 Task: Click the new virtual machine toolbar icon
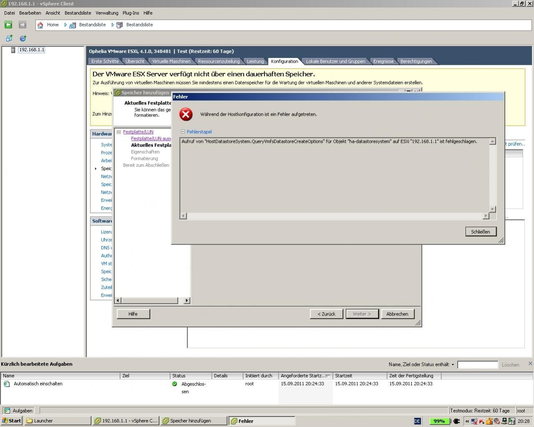(9, 38)
